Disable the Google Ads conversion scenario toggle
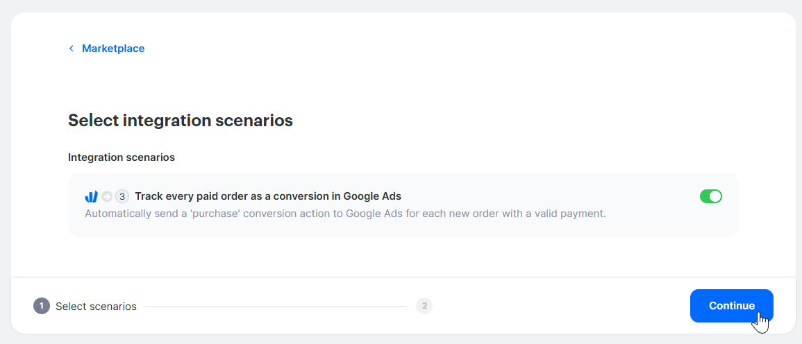 tap(711, 196)
